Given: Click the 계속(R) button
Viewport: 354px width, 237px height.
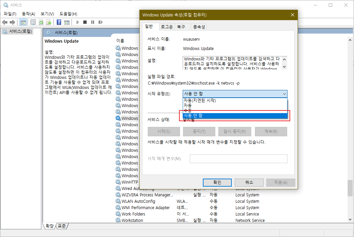Looking at the screenshot, I should (271, 131).
